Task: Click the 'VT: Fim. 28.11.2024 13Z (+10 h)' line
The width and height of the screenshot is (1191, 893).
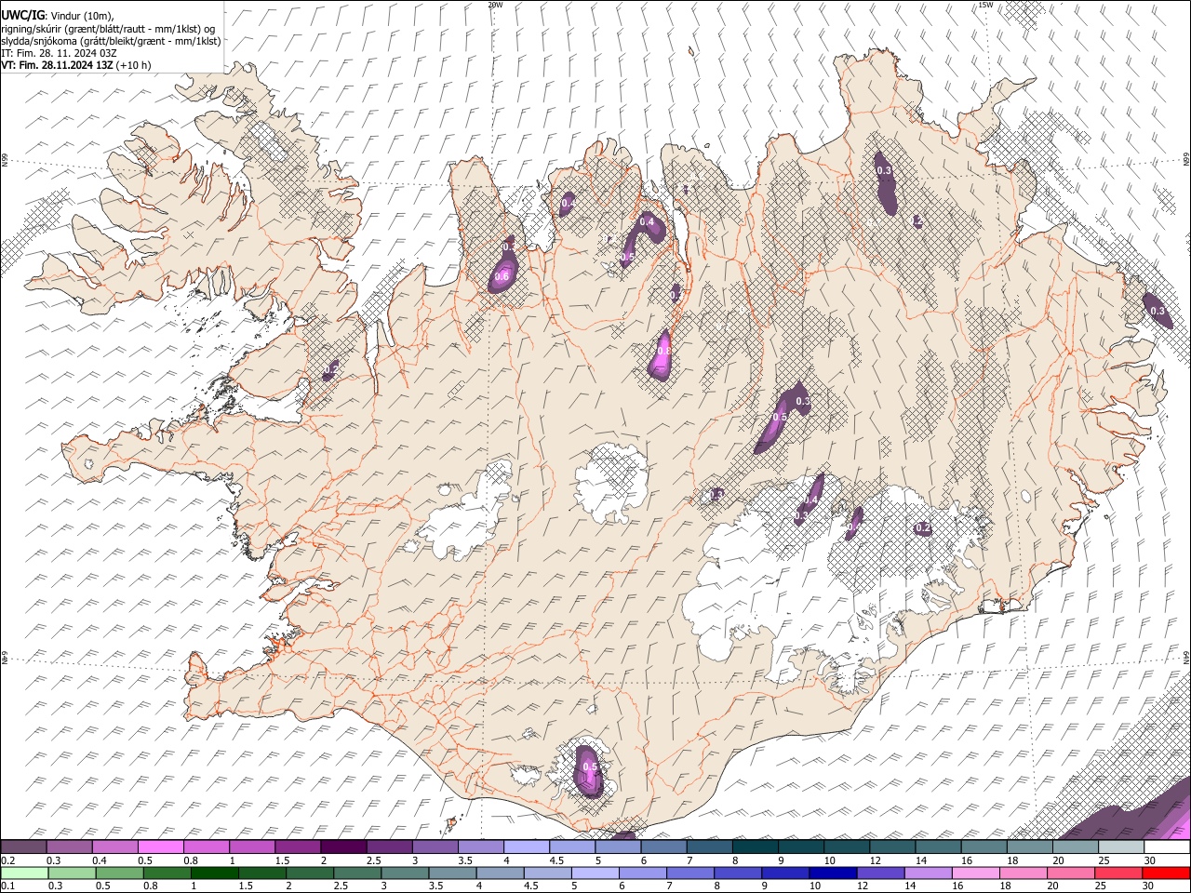Action: tap(76, 65)
